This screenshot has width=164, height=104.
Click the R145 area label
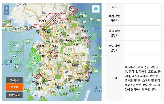click(x=66, y=94)
